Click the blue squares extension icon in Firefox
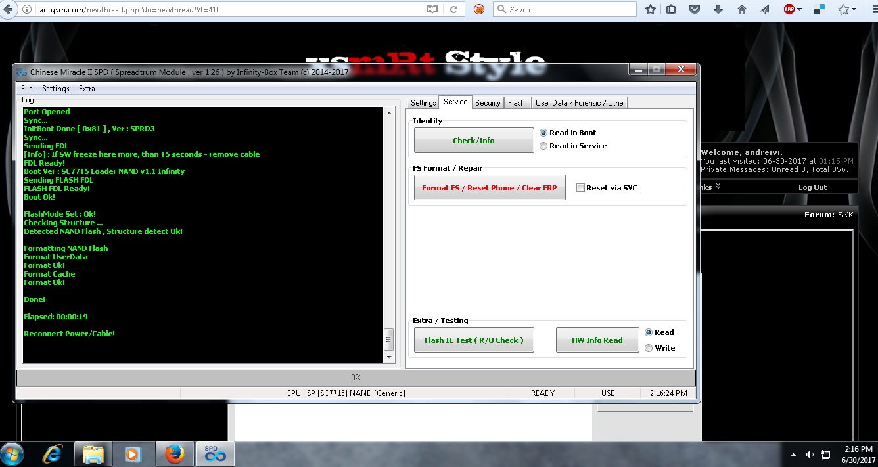The image size is (878, 467). point(820,9)
